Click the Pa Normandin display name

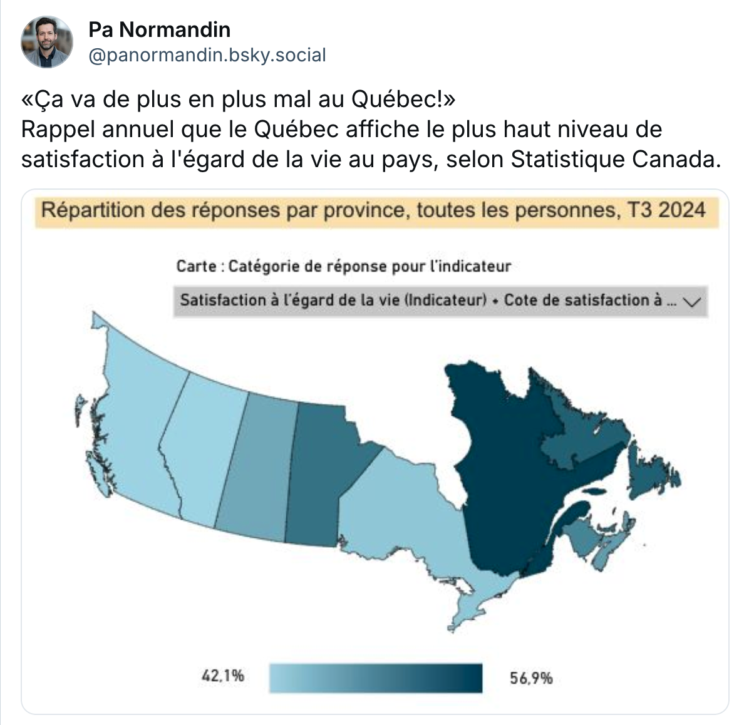pos(160,29)
